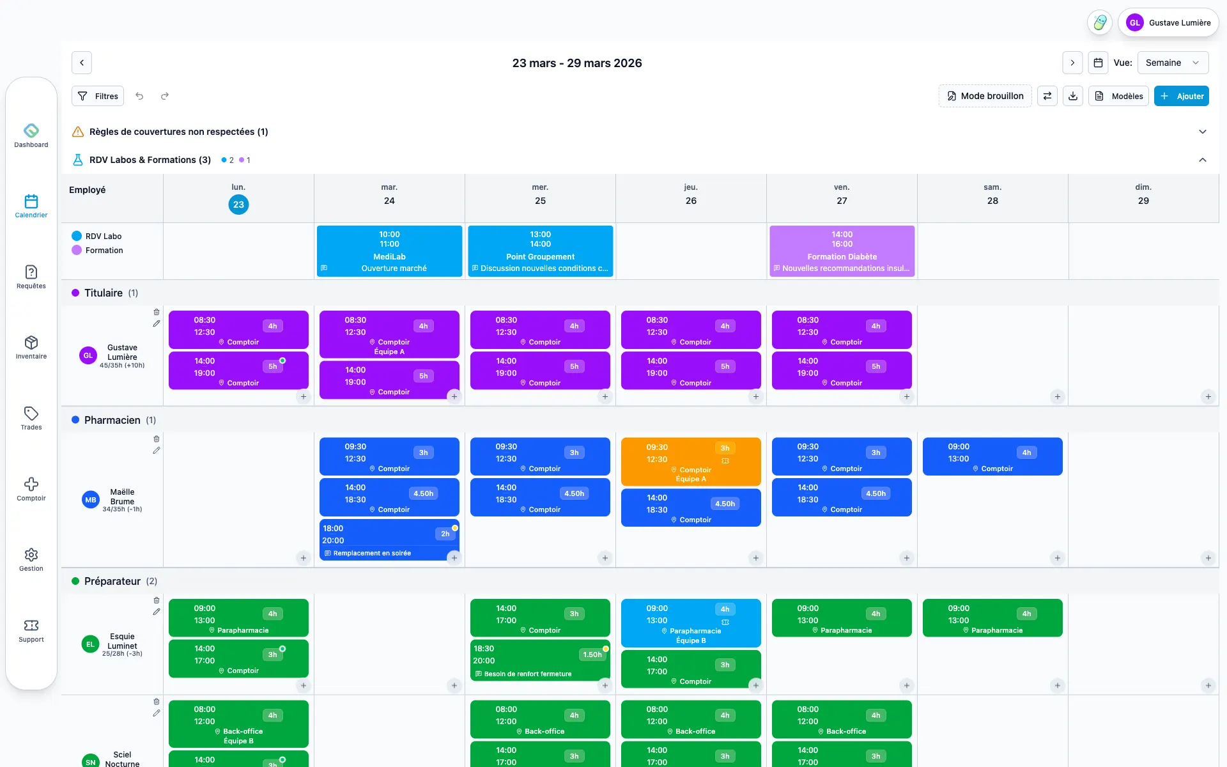Select Inventaire in the sidebar
The height and width of the screenshot is (767, 1227).
[x=31, y=347]
